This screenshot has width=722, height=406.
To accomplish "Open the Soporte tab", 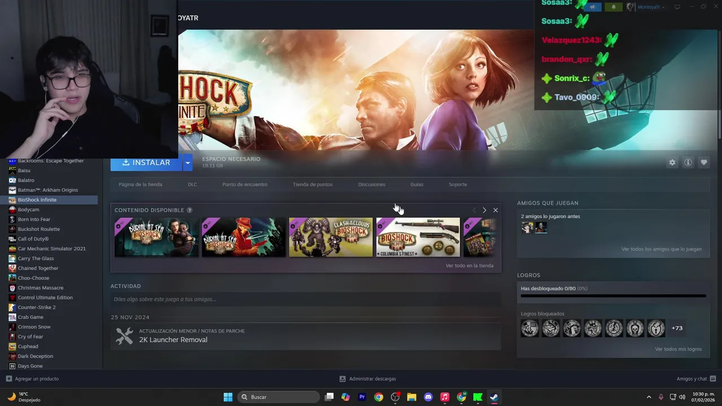I will 457,184.
